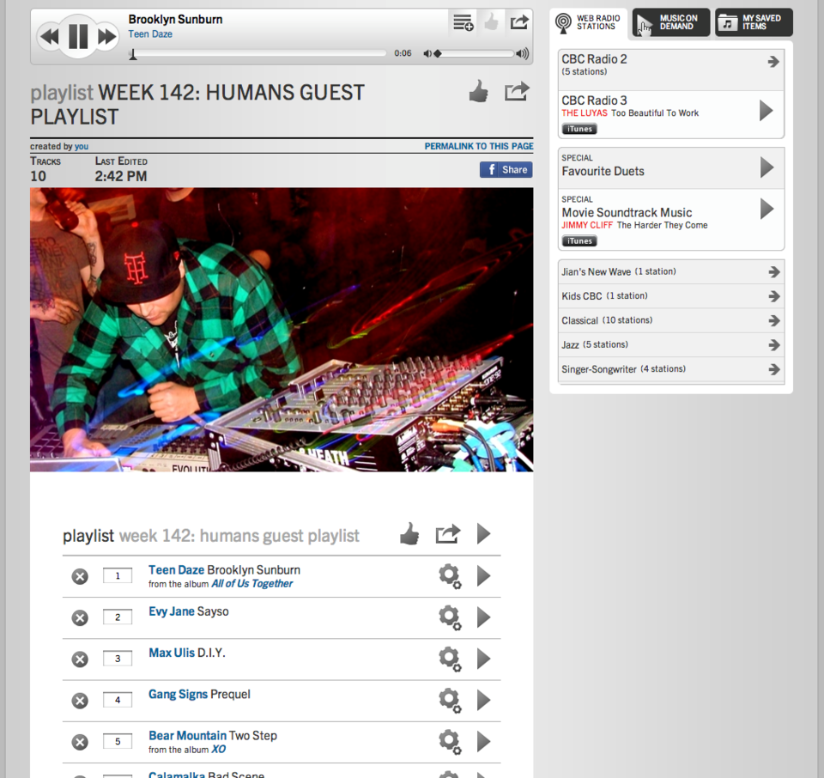This screenshot has width=824, height=778.
Task: Play the whole playlist from the tracklist header
Action: click(483, 534)
